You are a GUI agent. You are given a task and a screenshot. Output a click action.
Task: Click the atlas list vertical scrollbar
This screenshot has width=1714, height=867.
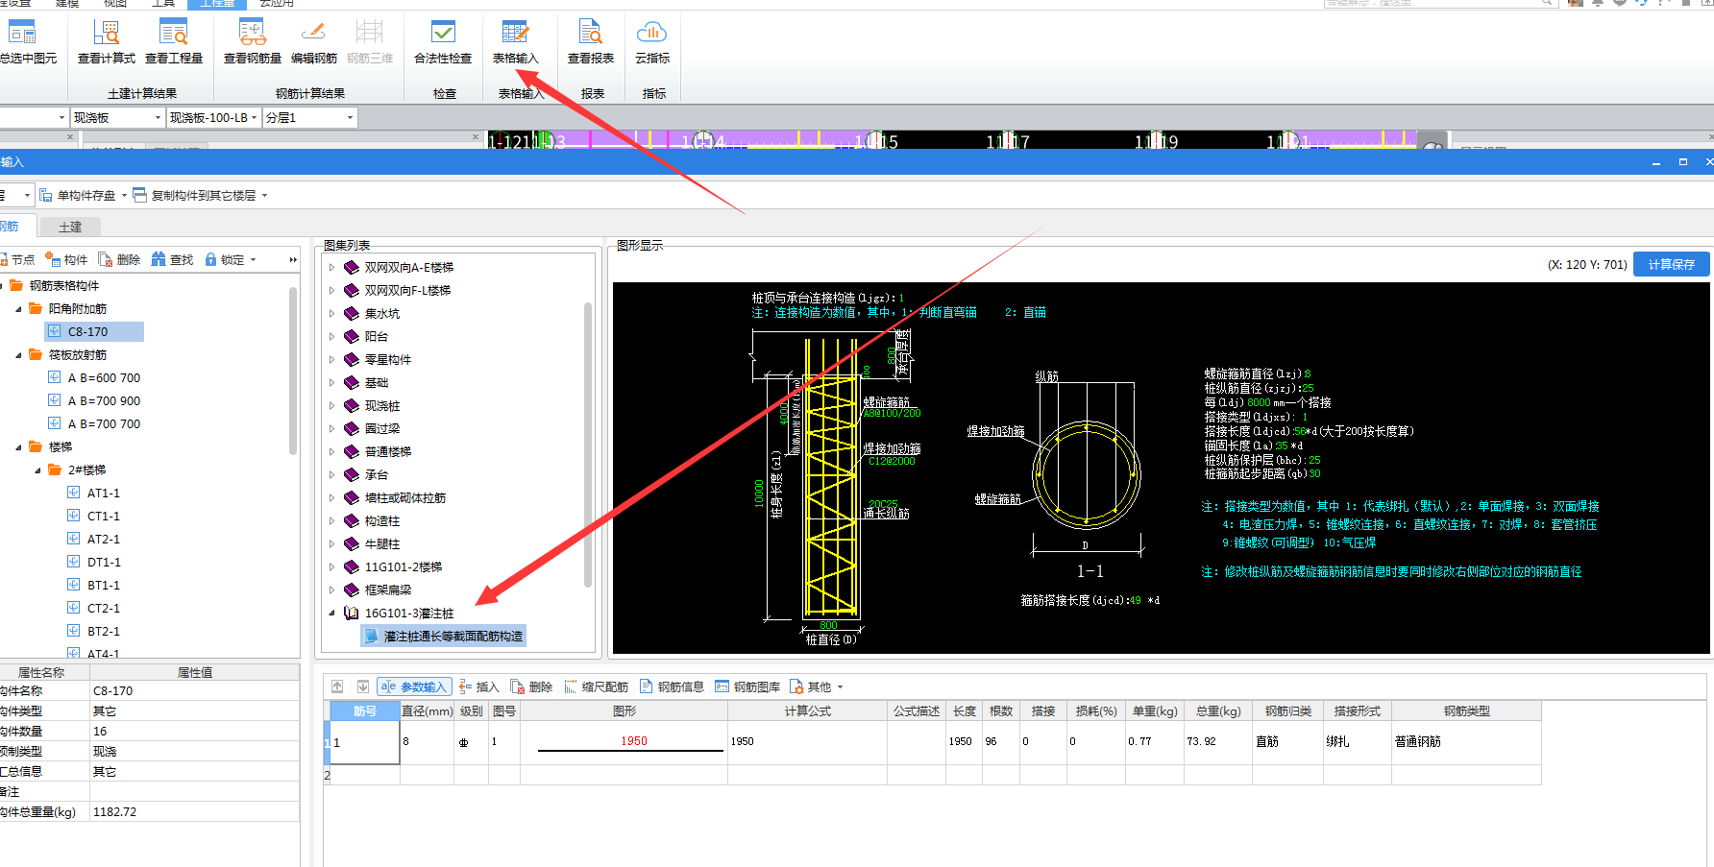tap(588, 445)
